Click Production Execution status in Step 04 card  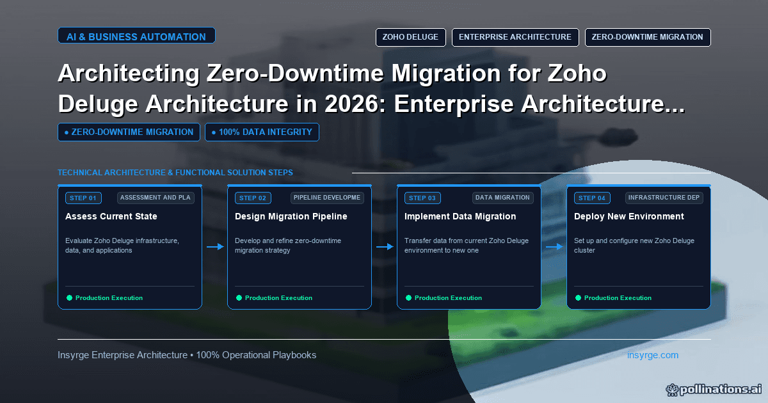click(618, 298)
